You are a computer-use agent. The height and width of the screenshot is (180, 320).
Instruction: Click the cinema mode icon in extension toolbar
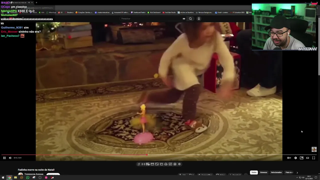pos(157,164)
